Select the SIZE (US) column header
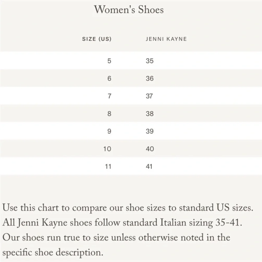Screen dimensions: 262x262 (x=97, y=39)
